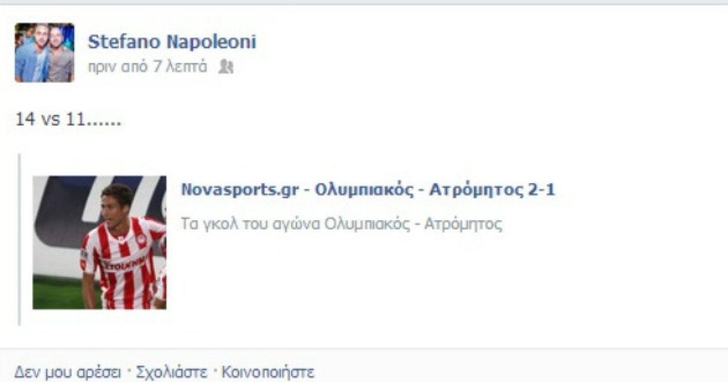Click the 'πριν από 7 λεπτά' timestamp
This screenshot has width=728, height=382.
[147, 67]
